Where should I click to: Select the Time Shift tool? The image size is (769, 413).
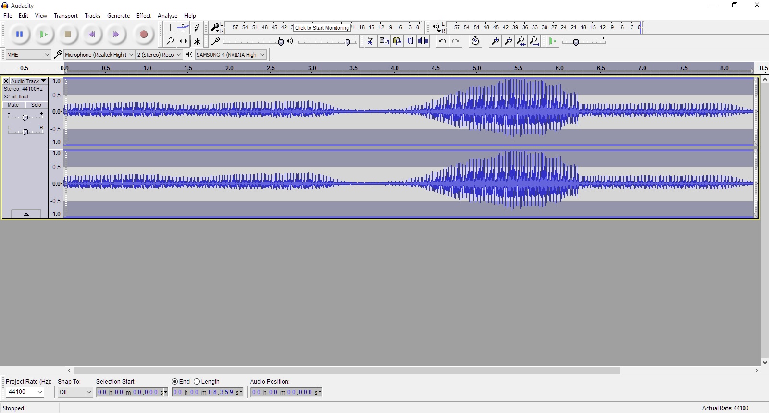click(183, 41)
